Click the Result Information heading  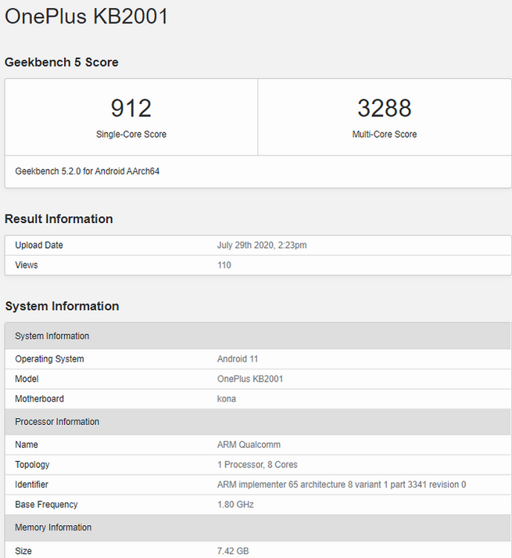tap(59, 219)
